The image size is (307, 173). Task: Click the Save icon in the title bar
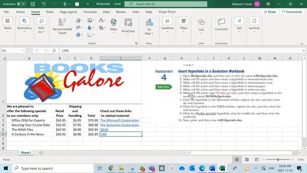[33, 4]
